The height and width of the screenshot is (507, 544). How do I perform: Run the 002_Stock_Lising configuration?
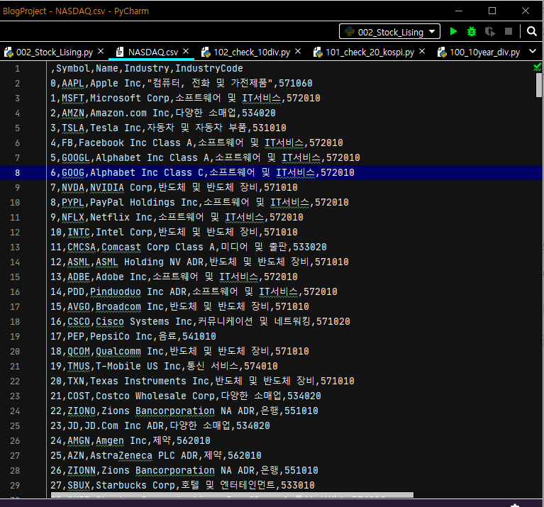[453, 32]
